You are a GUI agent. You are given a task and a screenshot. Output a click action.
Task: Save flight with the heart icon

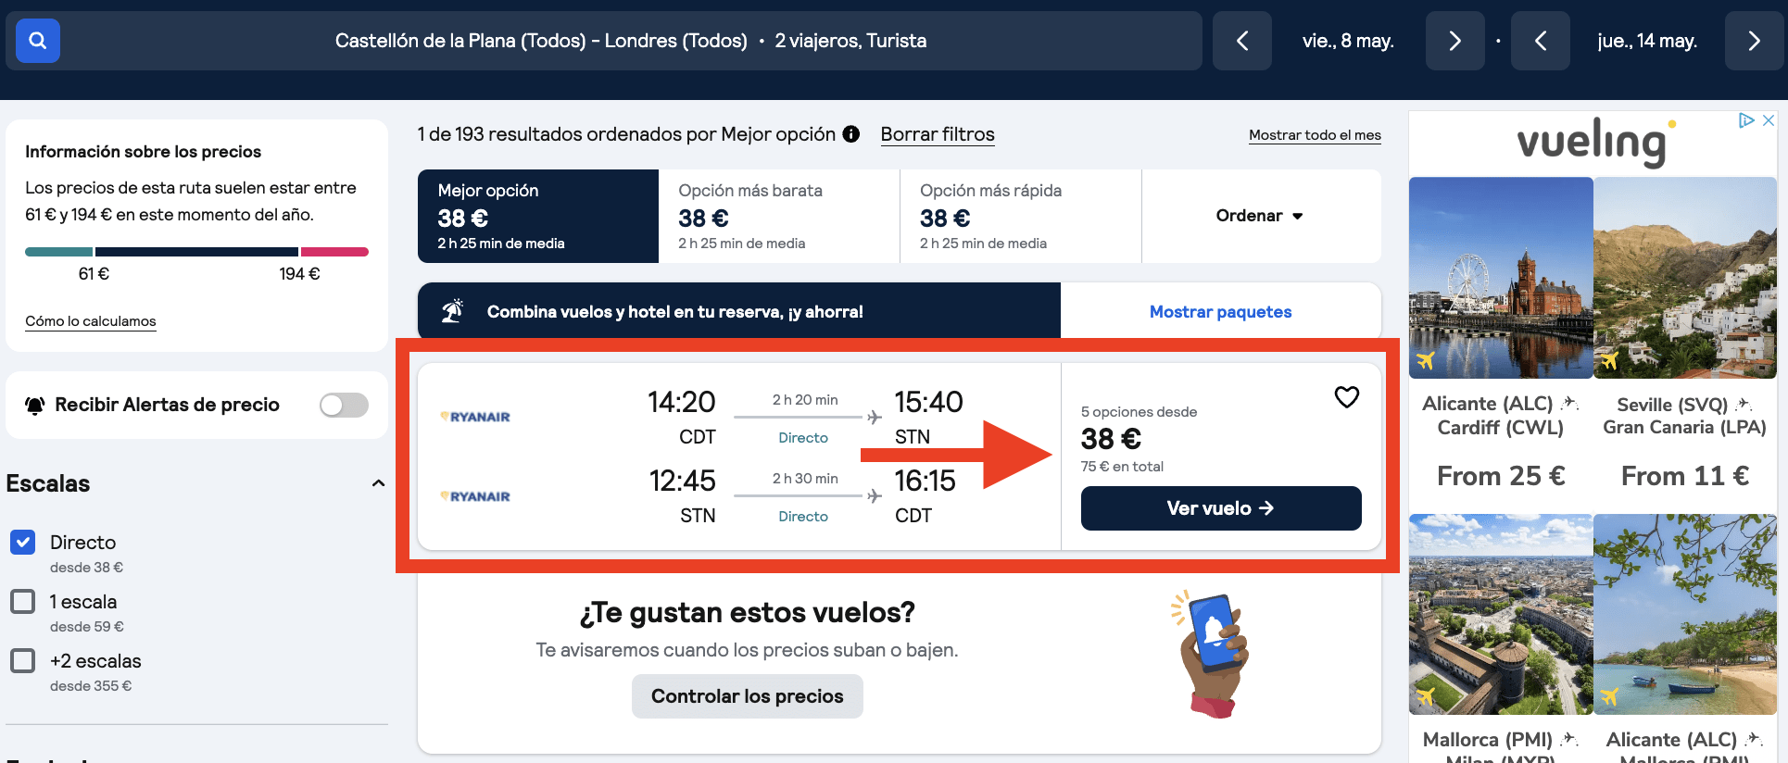coord(1346,397)
